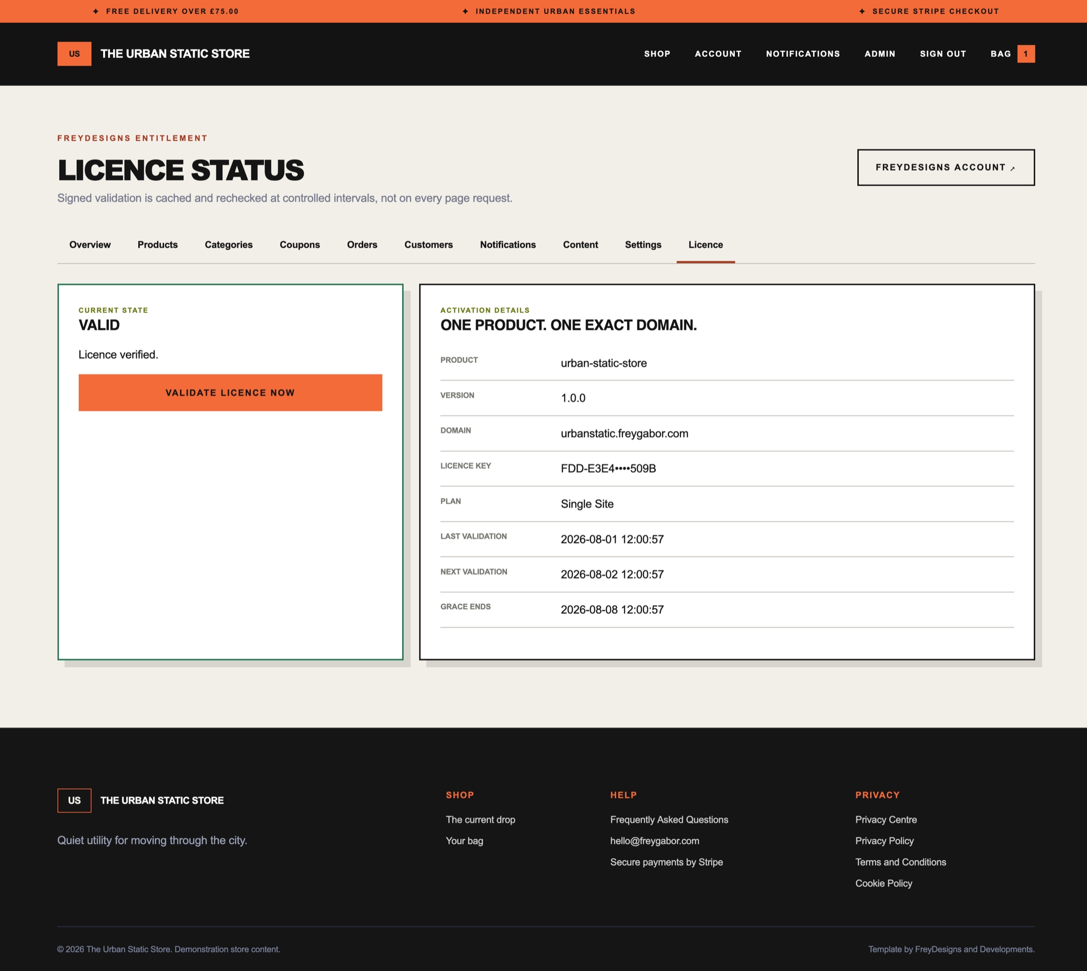Open Notifications in the top navigation

click(x=803, y=54)
